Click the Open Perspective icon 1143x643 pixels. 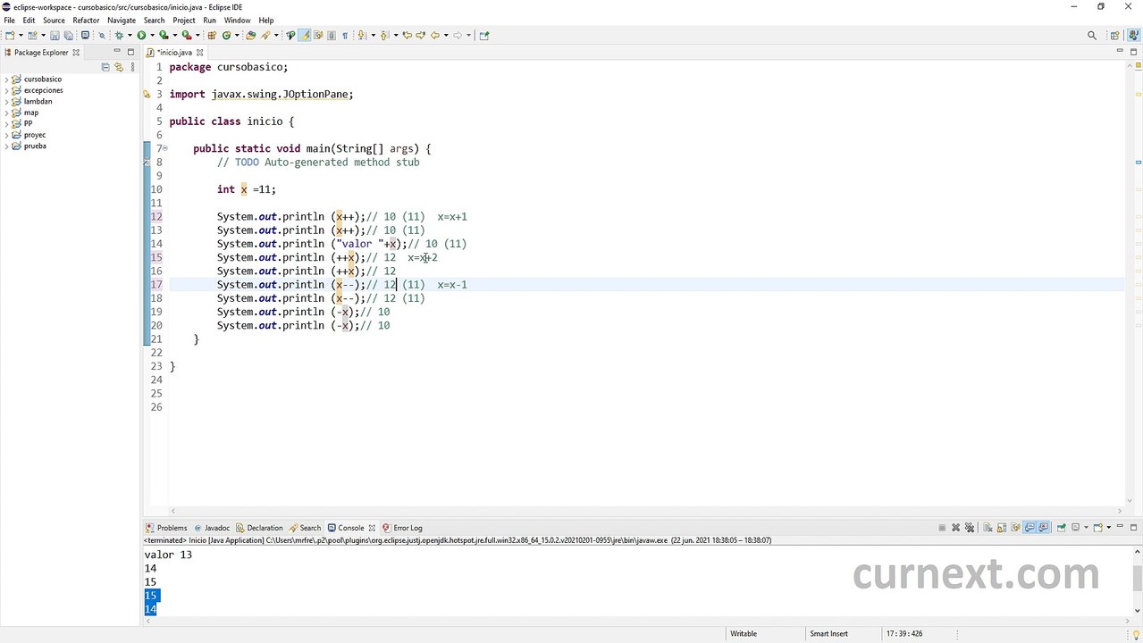point(1114,36)
